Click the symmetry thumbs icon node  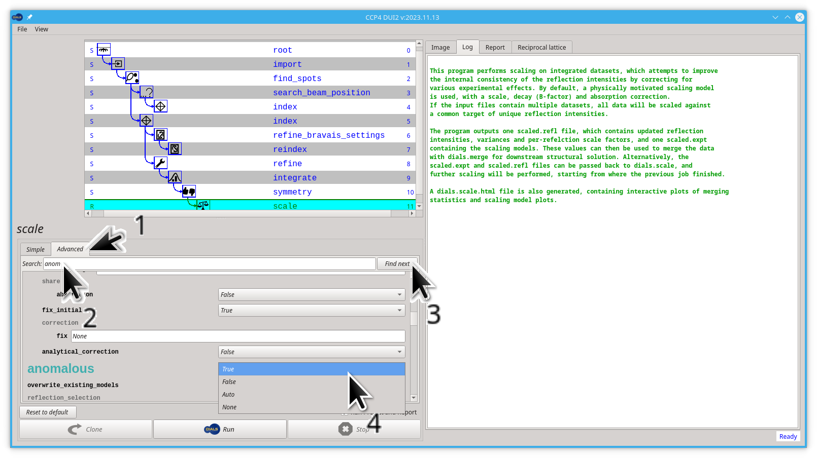point(189,192)
